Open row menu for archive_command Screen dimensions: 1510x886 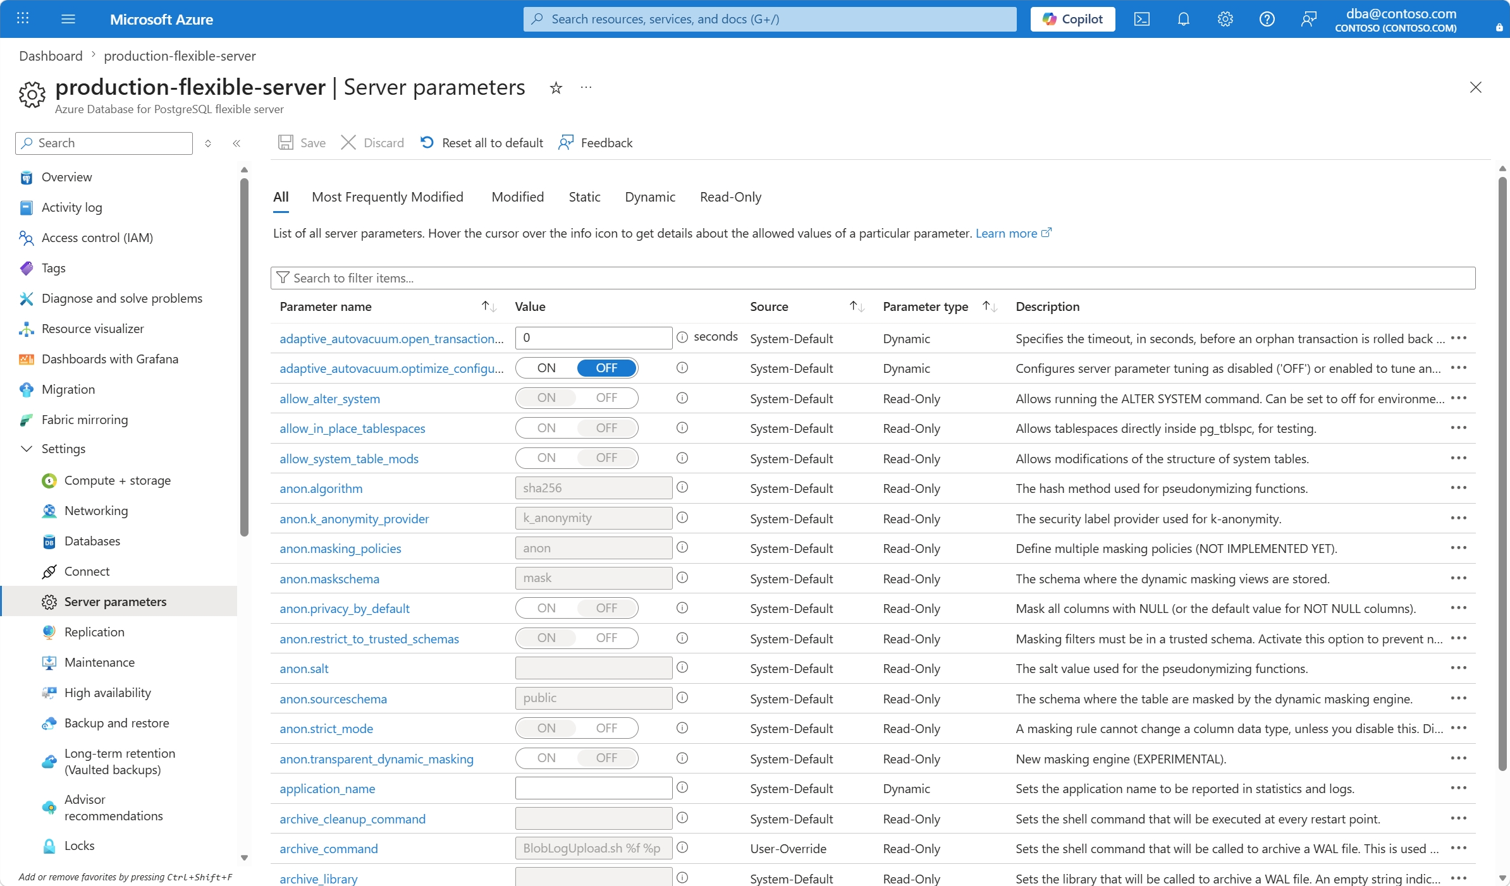1459,848
